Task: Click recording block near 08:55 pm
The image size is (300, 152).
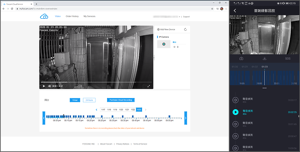Action: [x=169, y=116]
